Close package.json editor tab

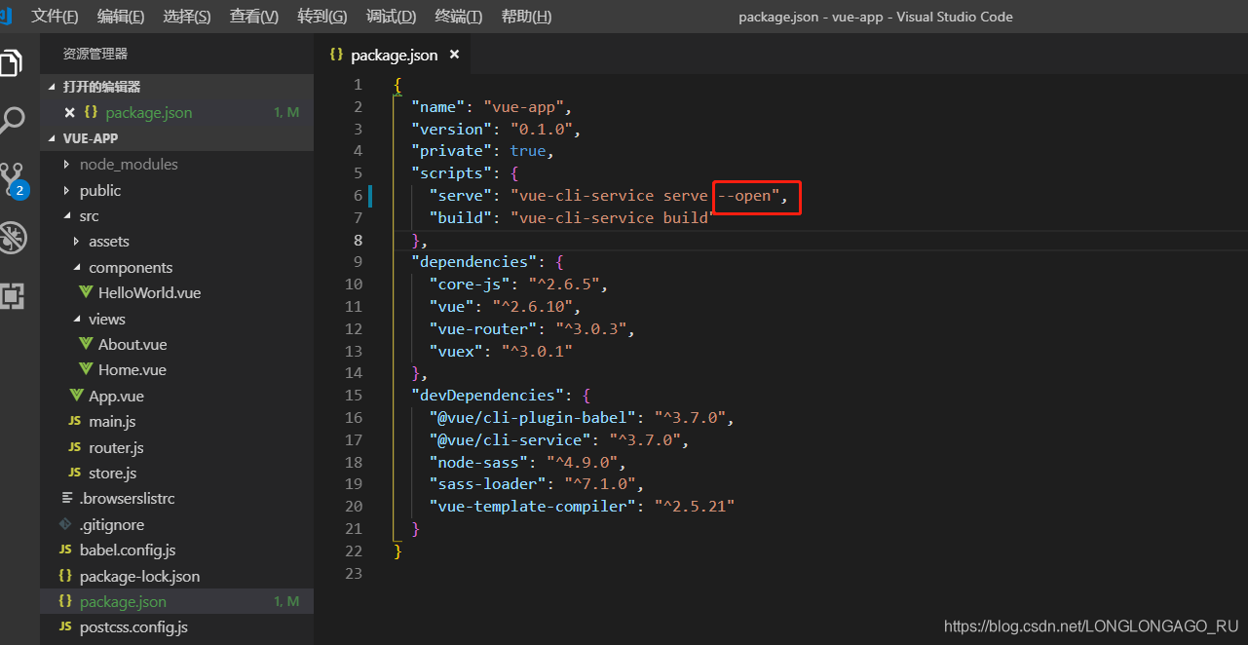[x=454, y=56]
